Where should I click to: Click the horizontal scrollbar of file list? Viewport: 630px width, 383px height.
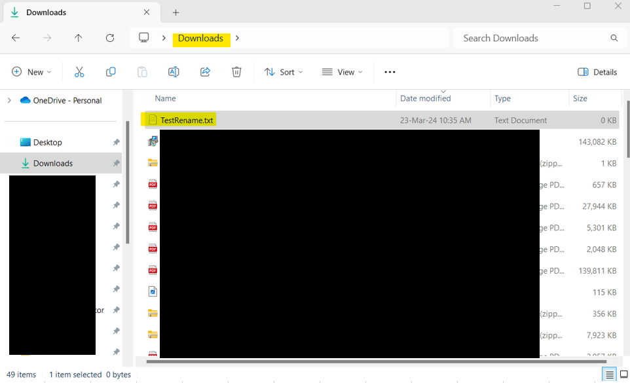(376, 361)
